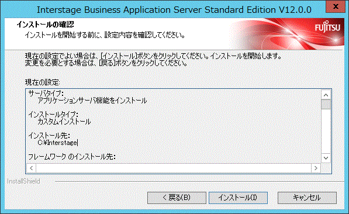Click the FUJITSU logo in the banner
This screenshot has height=214, width=349.
(327, 27)
